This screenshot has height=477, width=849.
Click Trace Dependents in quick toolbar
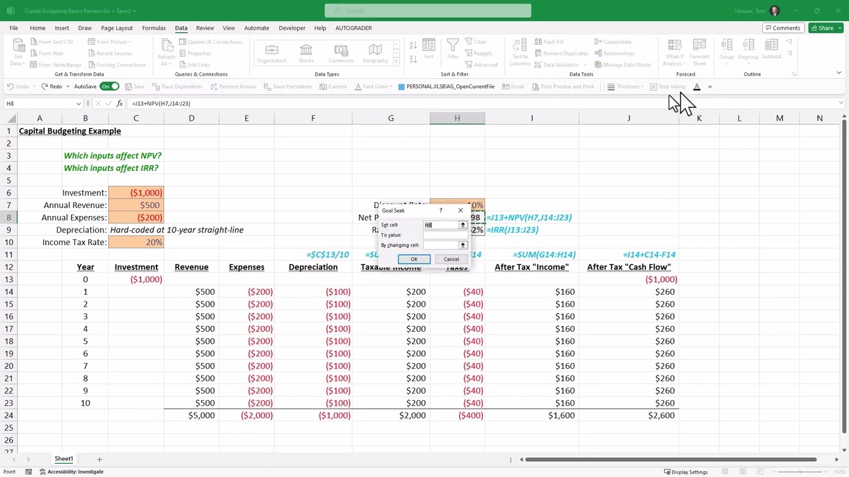pyautogui.click(x=176, y=87)
